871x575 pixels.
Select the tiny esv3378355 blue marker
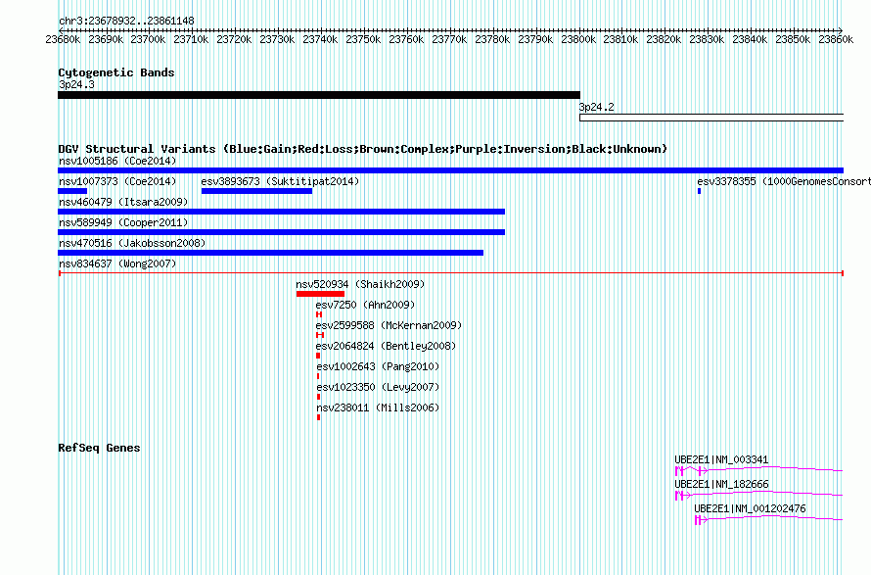[x=700, y=191]
